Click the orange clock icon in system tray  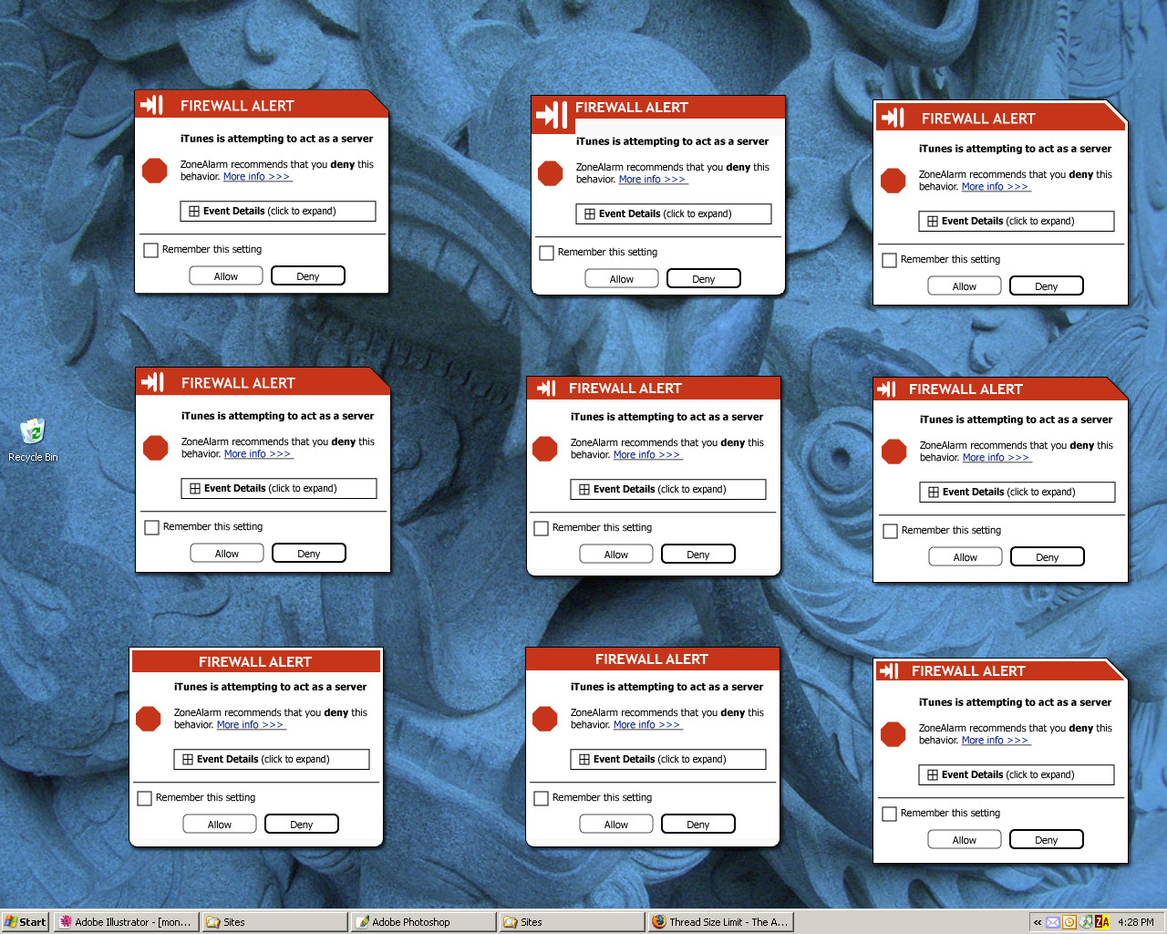click(x=1069, y=922)
